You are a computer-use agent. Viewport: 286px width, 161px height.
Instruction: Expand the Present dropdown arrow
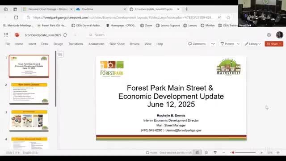pos(238,44)
